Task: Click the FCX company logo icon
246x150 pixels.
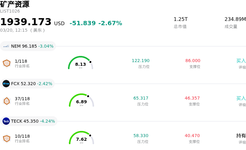Action: (6, 84)
